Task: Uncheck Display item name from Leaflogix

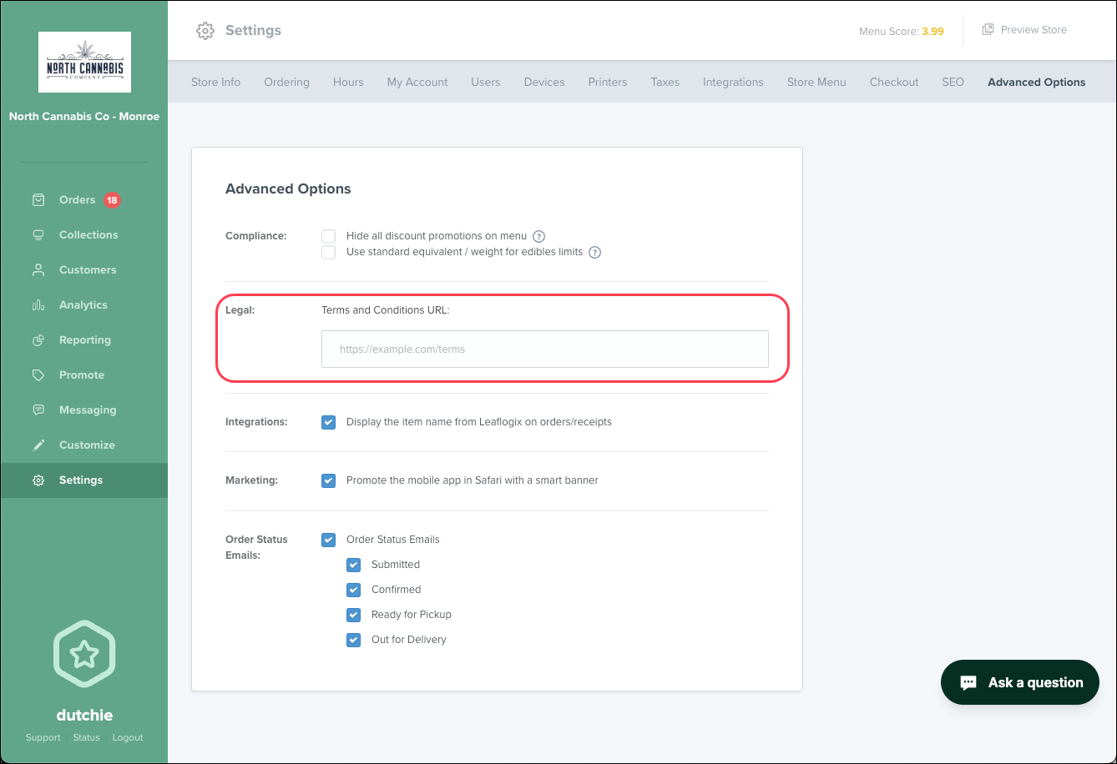Action: coord(329,422)
